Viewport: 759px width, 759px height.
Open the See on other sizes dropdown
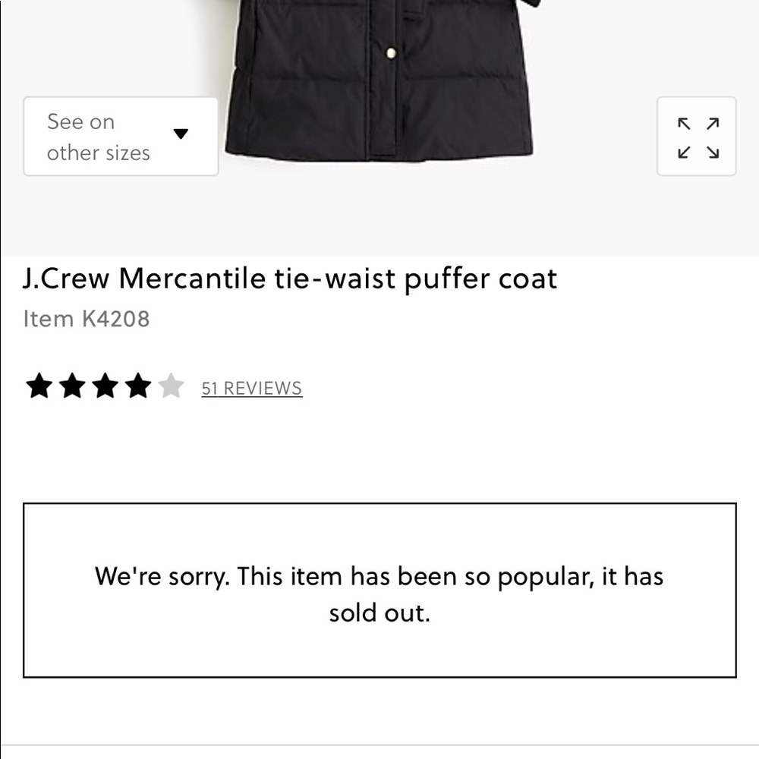(120, 137)
